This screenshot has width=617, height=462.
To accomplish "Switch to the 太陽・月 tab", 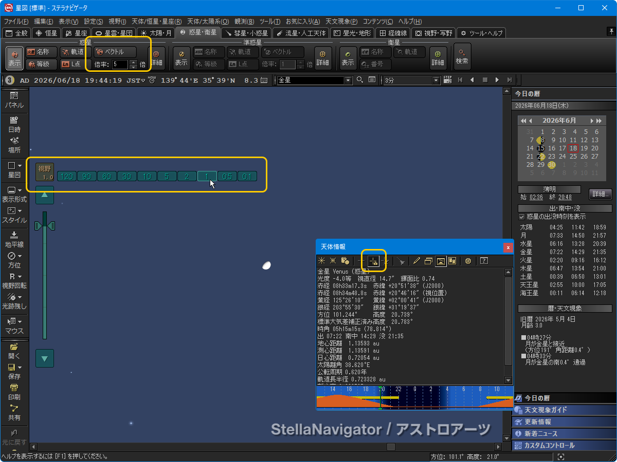I will pos(157,33).
